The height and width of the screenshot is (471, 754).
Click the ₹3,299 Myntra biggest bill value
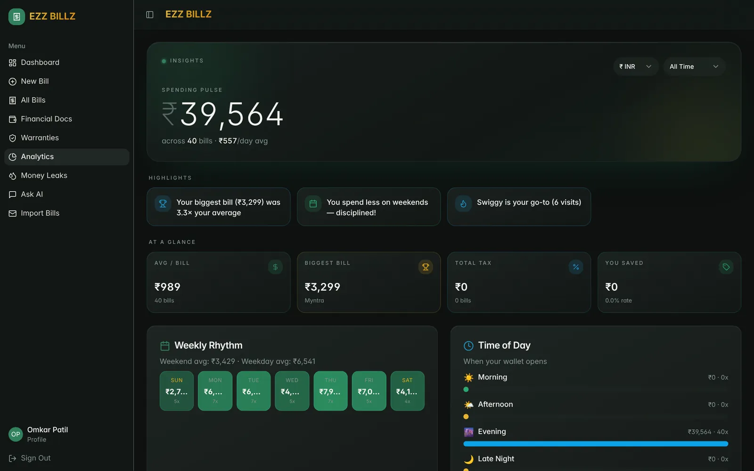point(322,287)
